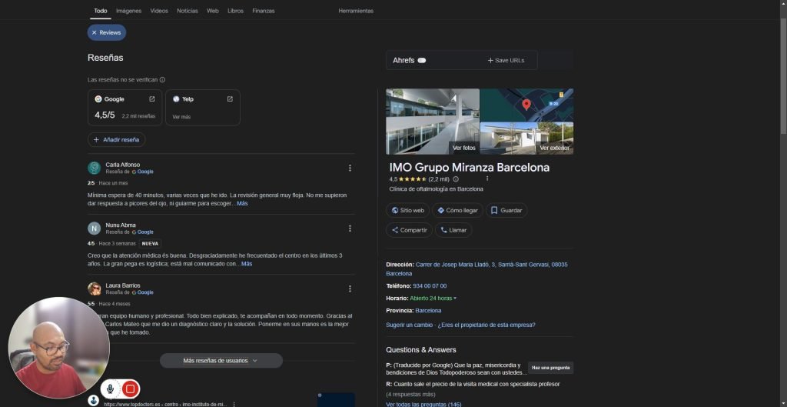The height and width of the screenshot is (407, 787).
Task: Click the Compartir share button
Action: (409, 230)
